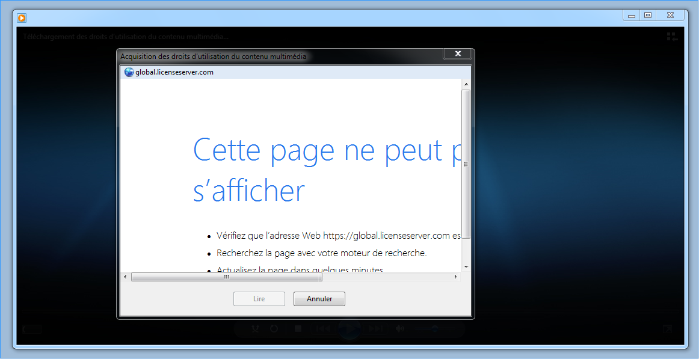Click the Annuler button
Image resolution: width=699 pixels, height=359 pixels.
pyautogui.click(x=319, y=299)
